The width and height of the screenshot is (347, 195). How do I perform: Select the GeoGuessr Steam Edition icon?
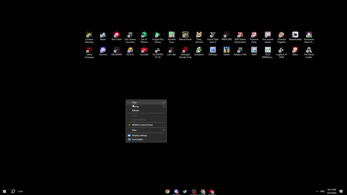309,38
